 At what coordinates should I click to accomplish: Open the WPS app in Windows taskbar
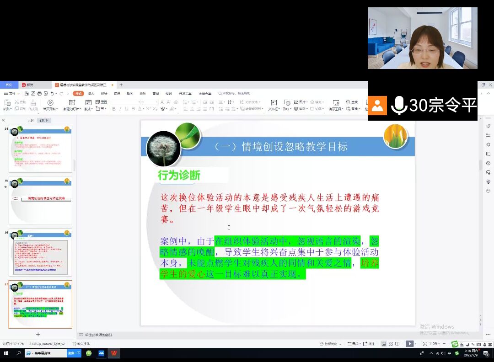[113, 353]
